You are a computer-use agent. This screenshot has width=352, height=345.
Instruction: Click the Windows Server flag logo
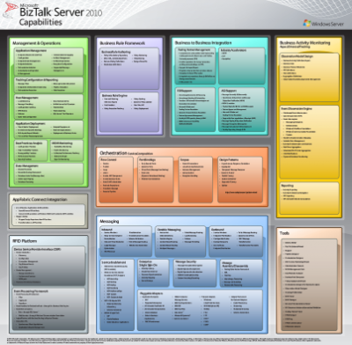pos(307,23)
